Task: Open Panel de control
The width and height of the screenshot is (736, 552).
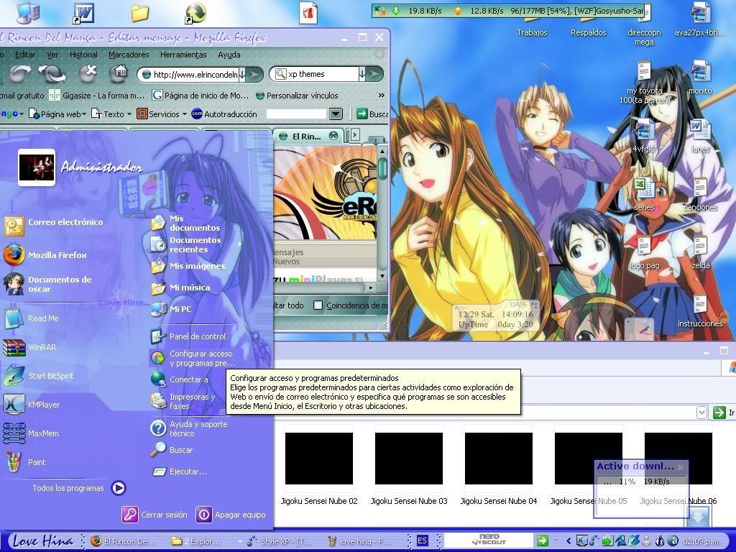Action: [188, 336]
